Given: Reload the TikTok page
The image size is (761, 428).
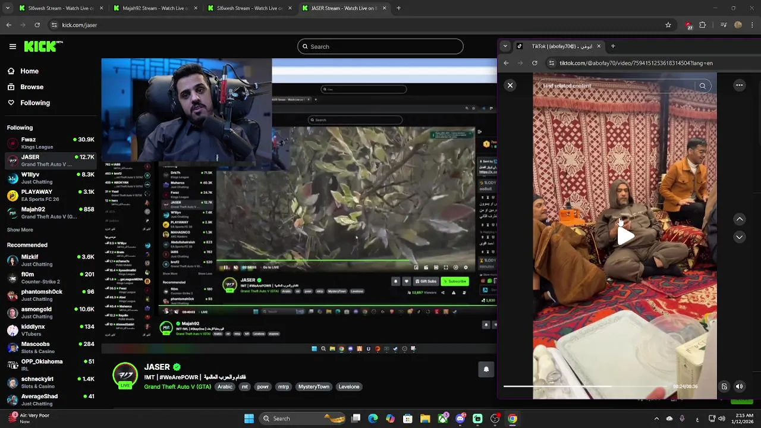Looking at the screenshot, I should click(x=534, y=63).
